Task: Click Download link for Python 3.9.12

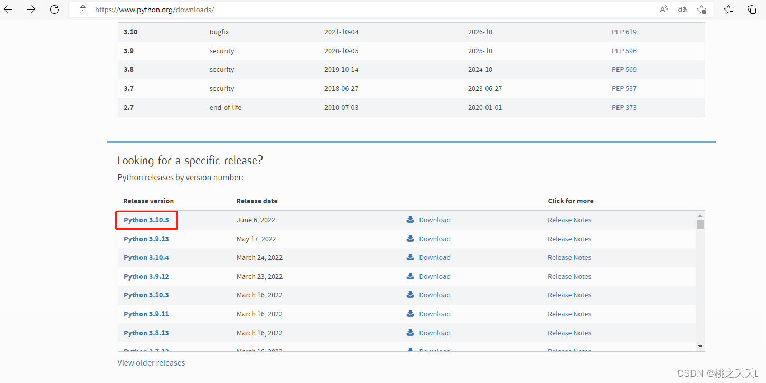Action: (435, 276)
